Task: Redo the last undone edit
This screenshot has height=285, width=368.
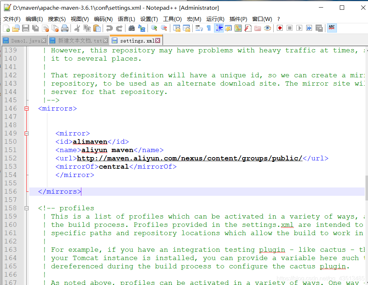Action: pos(119,29)
